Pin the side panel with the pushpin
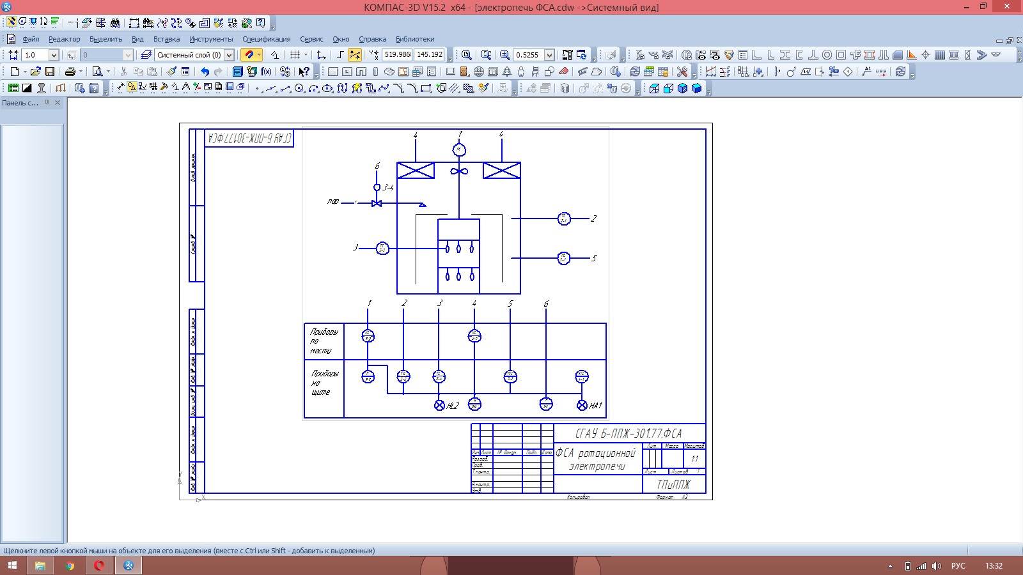 pyautogui.click(x=47, y=102)
